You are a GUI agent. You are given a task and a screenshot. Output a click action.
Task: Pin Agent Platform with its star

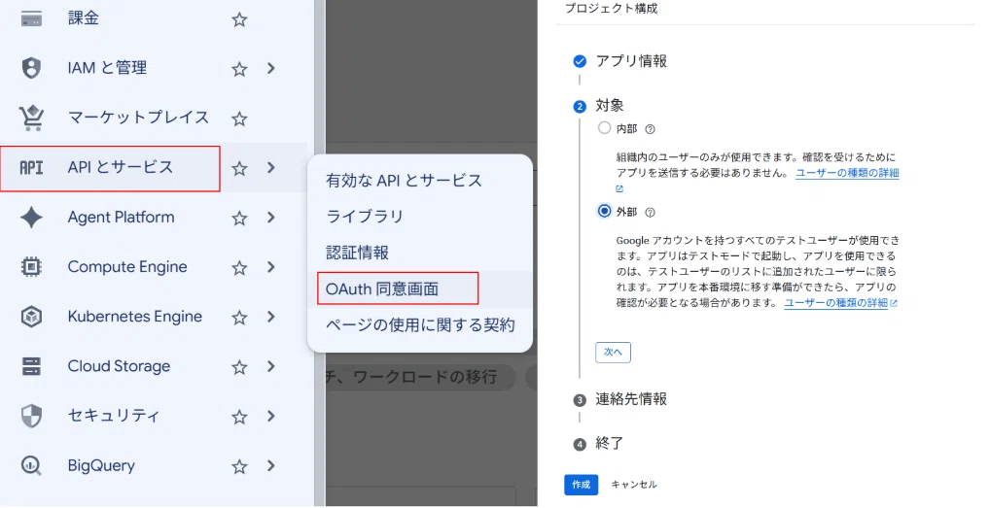click(x=239, y=219)
